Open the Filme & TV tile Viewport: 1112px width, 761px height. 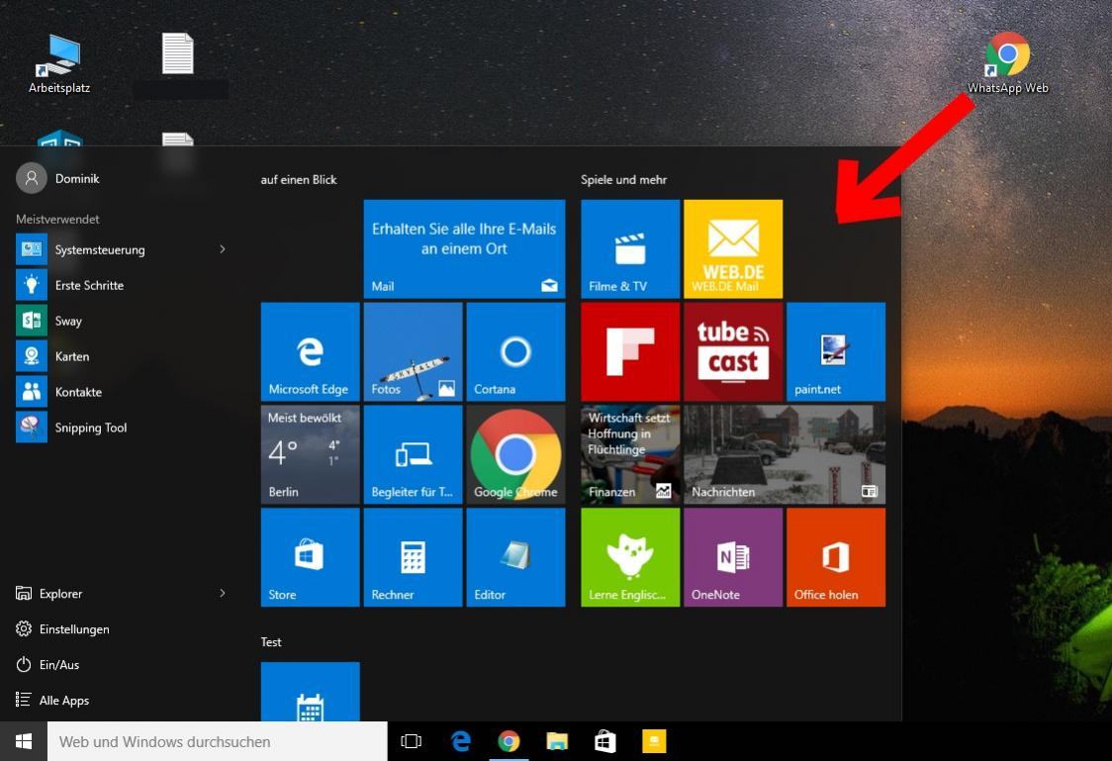[x=630, y=249]
